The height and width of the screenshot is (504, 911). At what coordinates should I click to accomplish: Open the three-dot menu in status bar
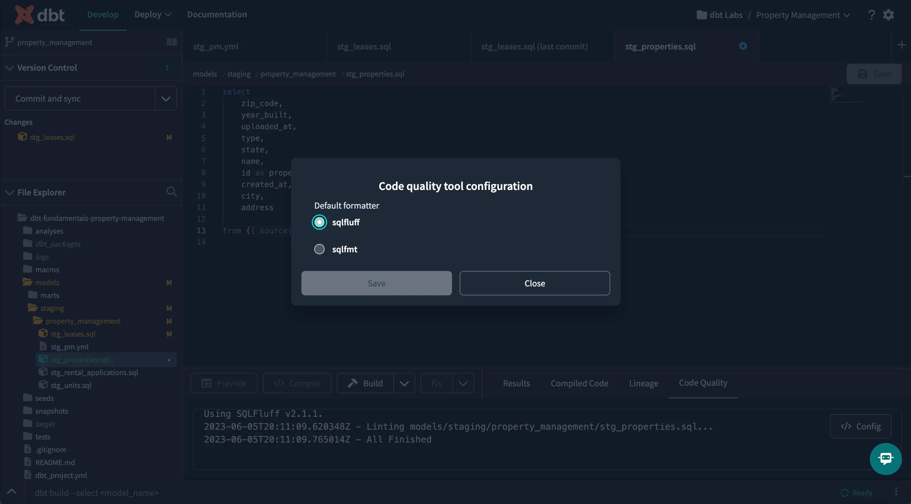click(896, 492)
